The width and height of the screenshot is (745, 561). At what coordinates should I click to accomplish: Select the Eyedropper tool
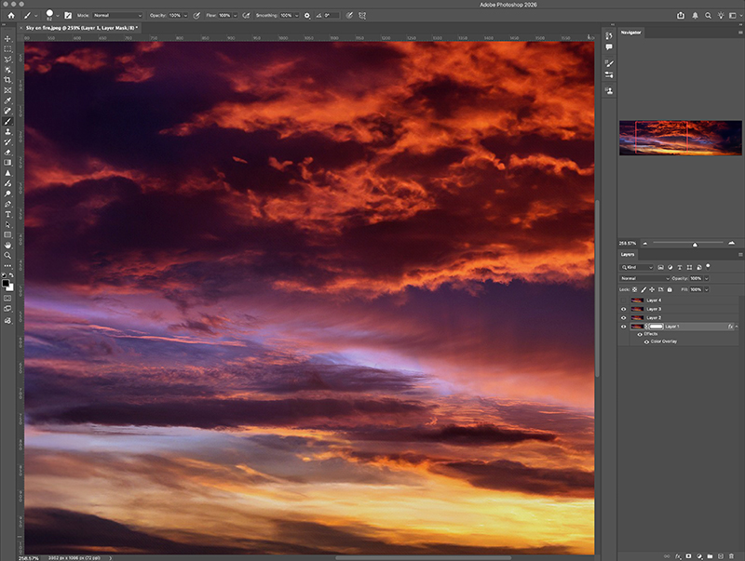click(7, 100)
